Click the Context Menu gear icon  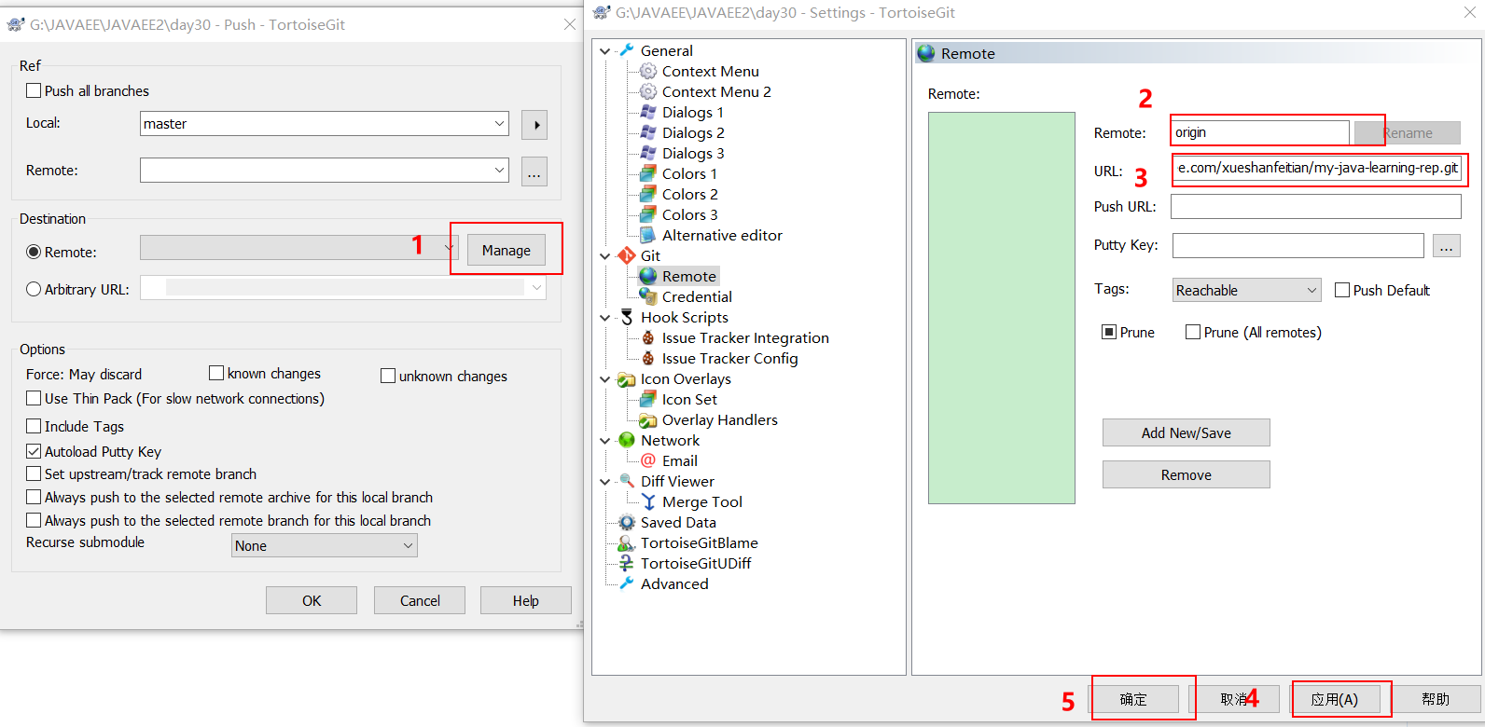pyautogui.click(x=648, y=71)
